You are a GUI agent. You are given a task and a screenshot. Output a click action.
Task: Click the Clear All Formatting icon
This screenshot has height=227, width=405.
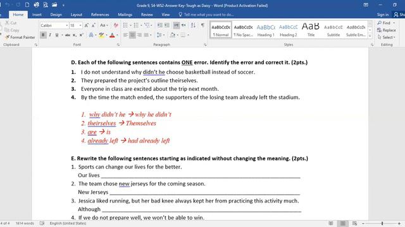[x=116, y=25]
